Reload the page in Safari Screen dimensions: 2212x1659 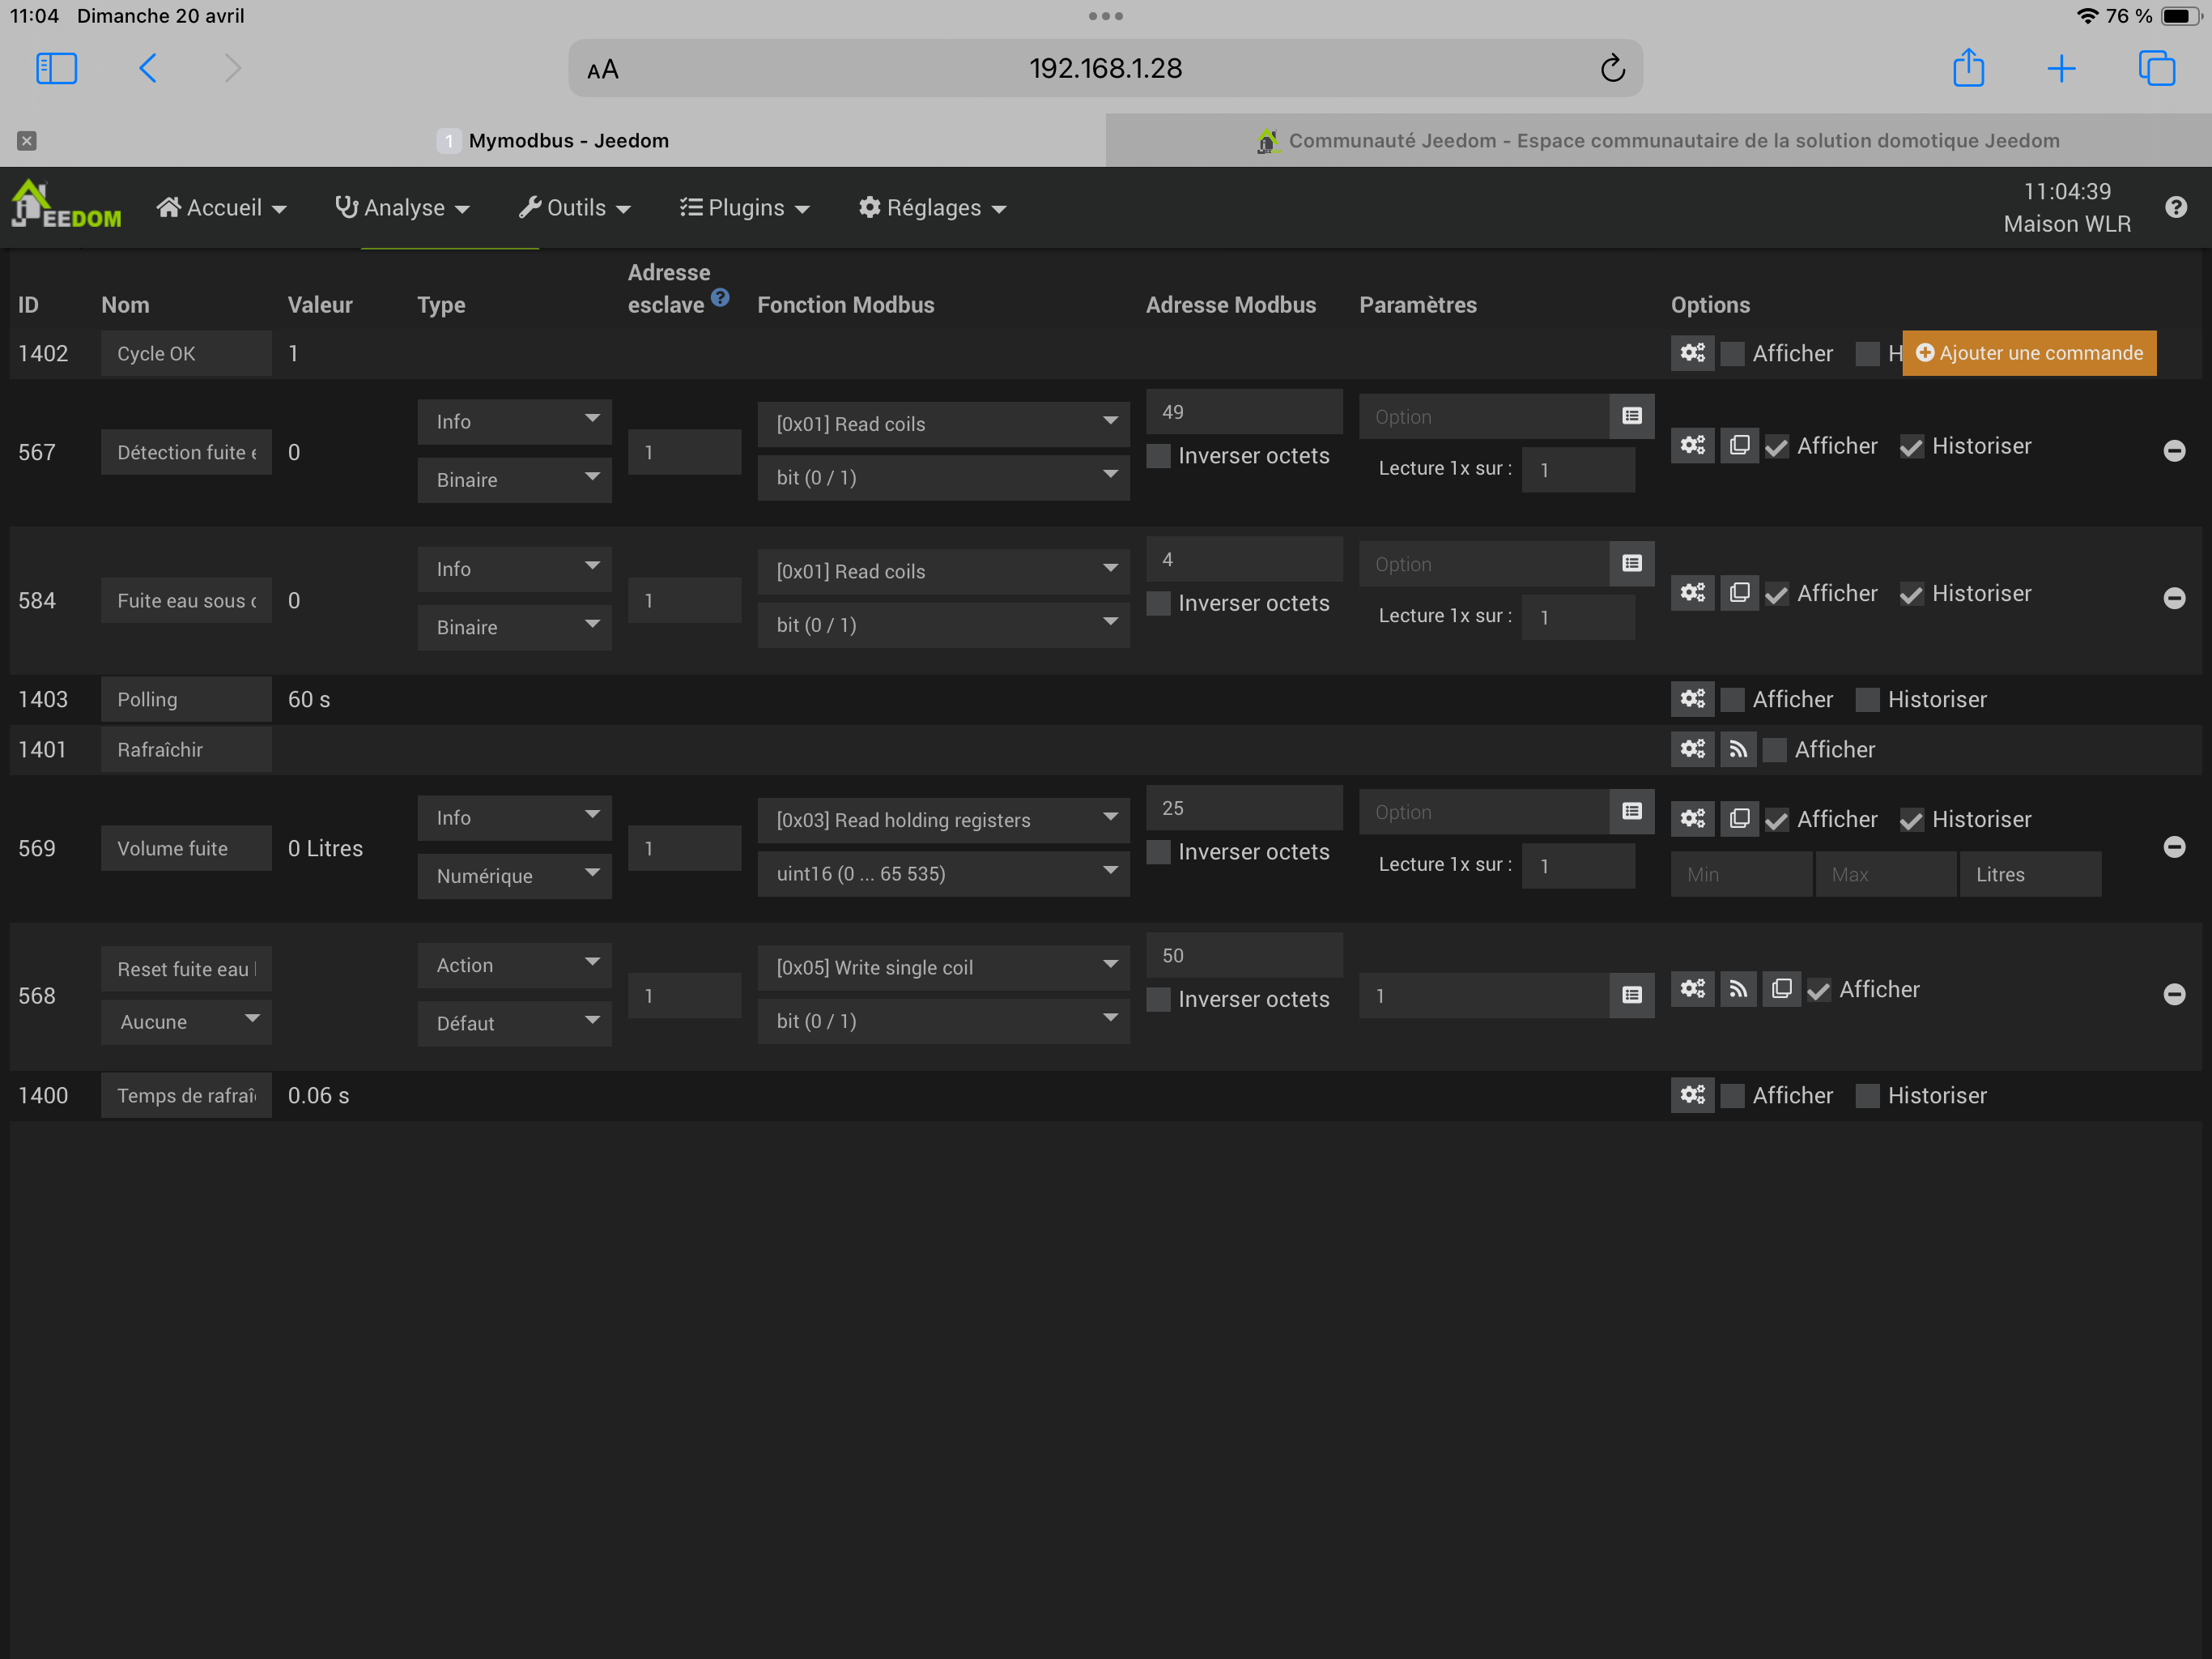[x=1612, y=68]
